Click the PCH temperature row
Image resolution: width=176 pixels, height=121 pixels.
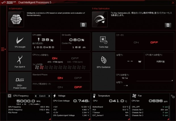coord(110,110)
